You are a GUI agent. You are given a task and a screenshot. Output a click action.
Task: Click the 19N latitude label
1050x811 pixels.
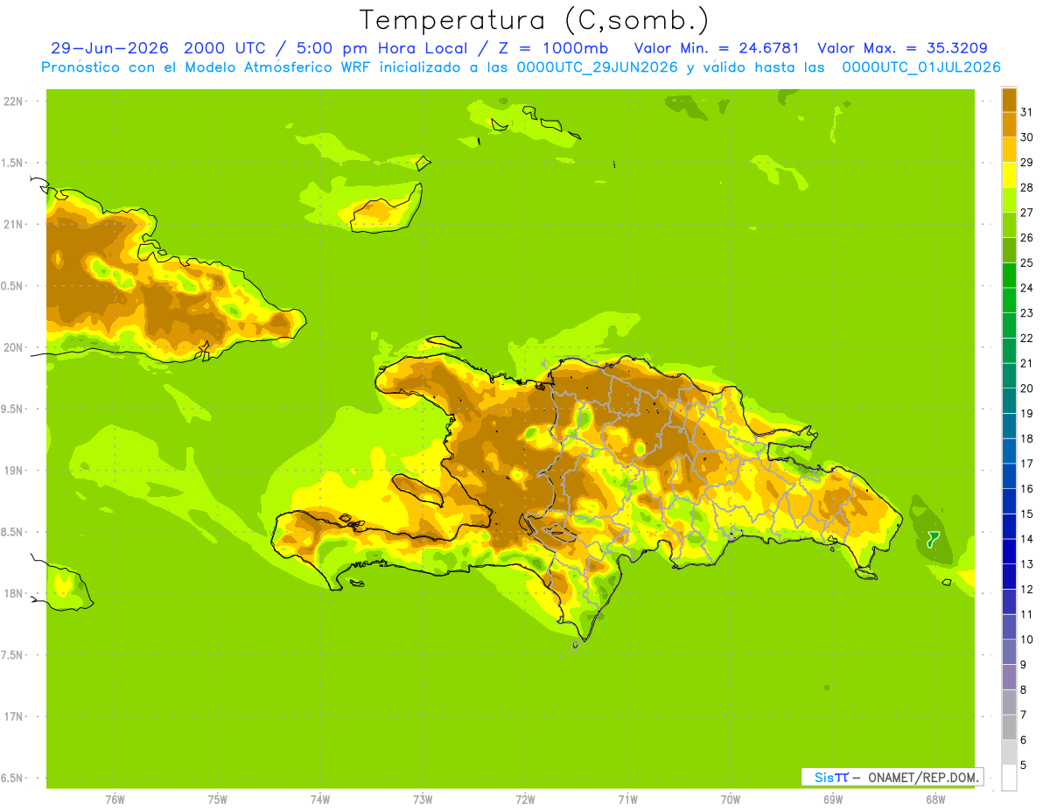[x=13, y=470]
